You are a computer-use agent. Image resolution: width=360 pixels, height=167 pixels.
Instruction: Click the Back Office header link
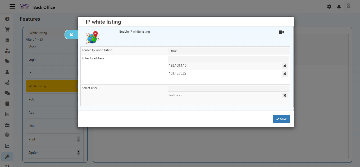pyautogui.click(x=44, y=7)
